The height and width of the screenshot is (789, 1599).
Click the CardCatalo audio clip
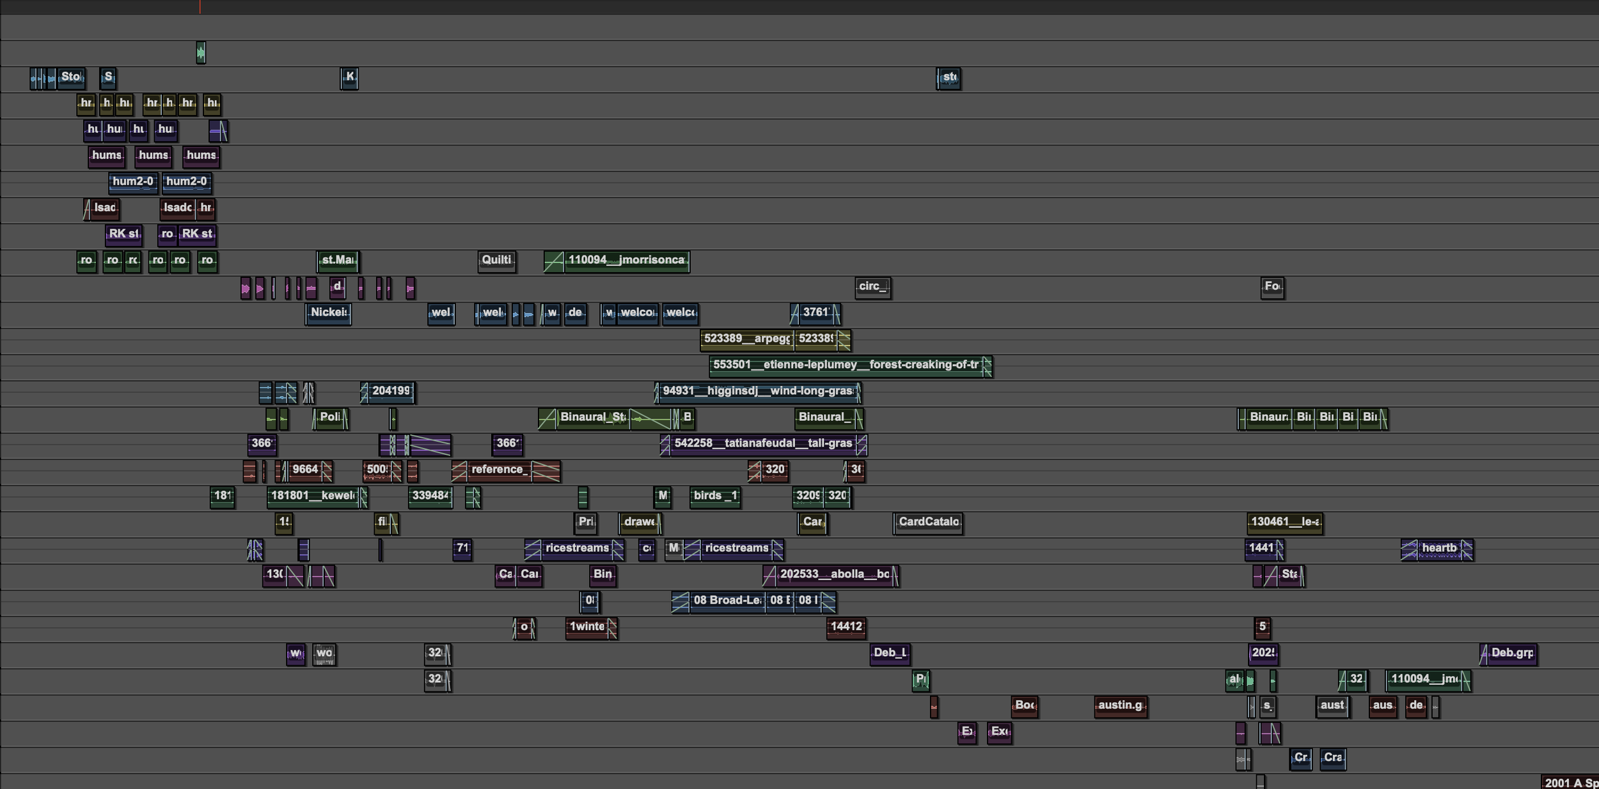tap(928, 523)
